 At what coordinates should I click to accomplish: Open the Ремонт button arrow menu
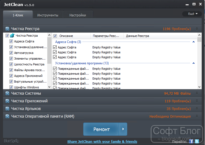(x=123, y=129)
